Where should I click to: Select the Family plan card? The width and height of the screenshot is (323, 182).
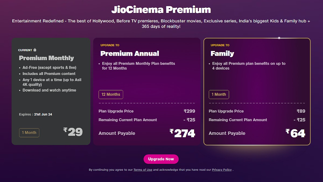point(257,92)
